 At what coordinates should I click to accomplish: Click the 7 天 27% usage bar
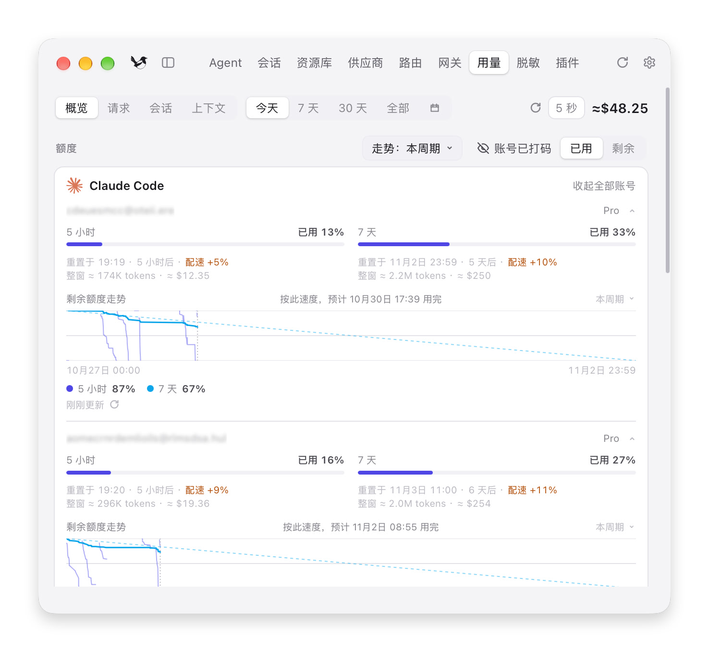pos(497,473)
